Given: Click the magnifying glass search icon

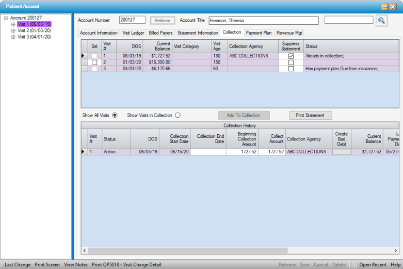Looking at the screenshot, I should (x=381, y=21).
